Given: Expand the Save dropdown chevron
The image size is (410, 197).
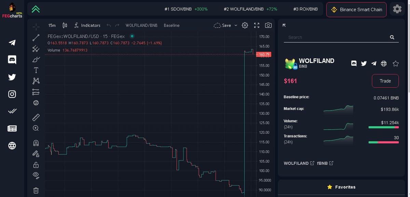Looking at the screenshot, I should [x=235, y=25].
